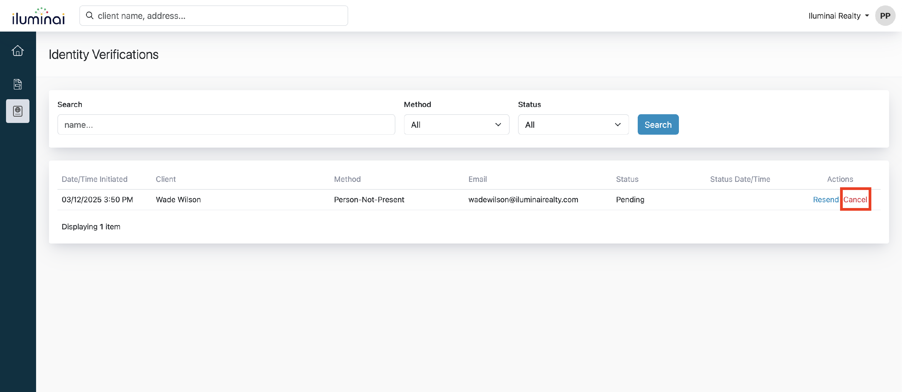Resend the verification for Wade Wilson
Image resolution: width=902 pixels, height=392 pixels.
[825, 200]
